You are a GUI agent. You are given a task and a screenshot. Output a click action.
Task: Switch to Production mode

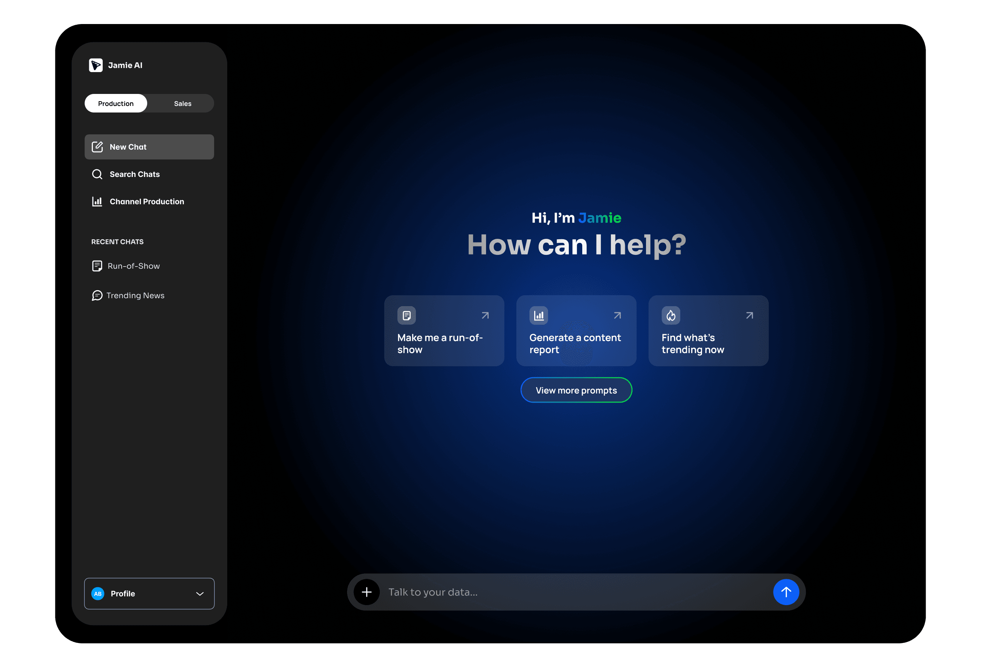(x=116, y=103)
